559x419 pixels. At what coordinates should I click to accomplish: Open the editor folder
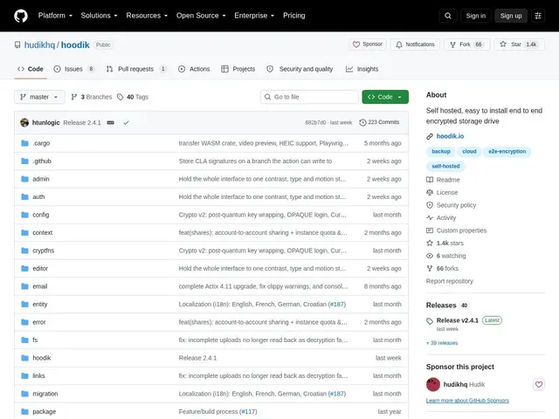coord(40,268)
